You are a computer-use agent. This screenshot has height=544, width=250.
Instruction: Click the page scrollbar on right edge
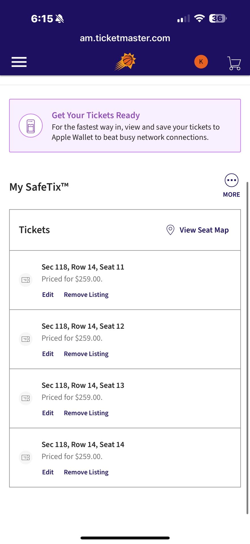[247, 340]
